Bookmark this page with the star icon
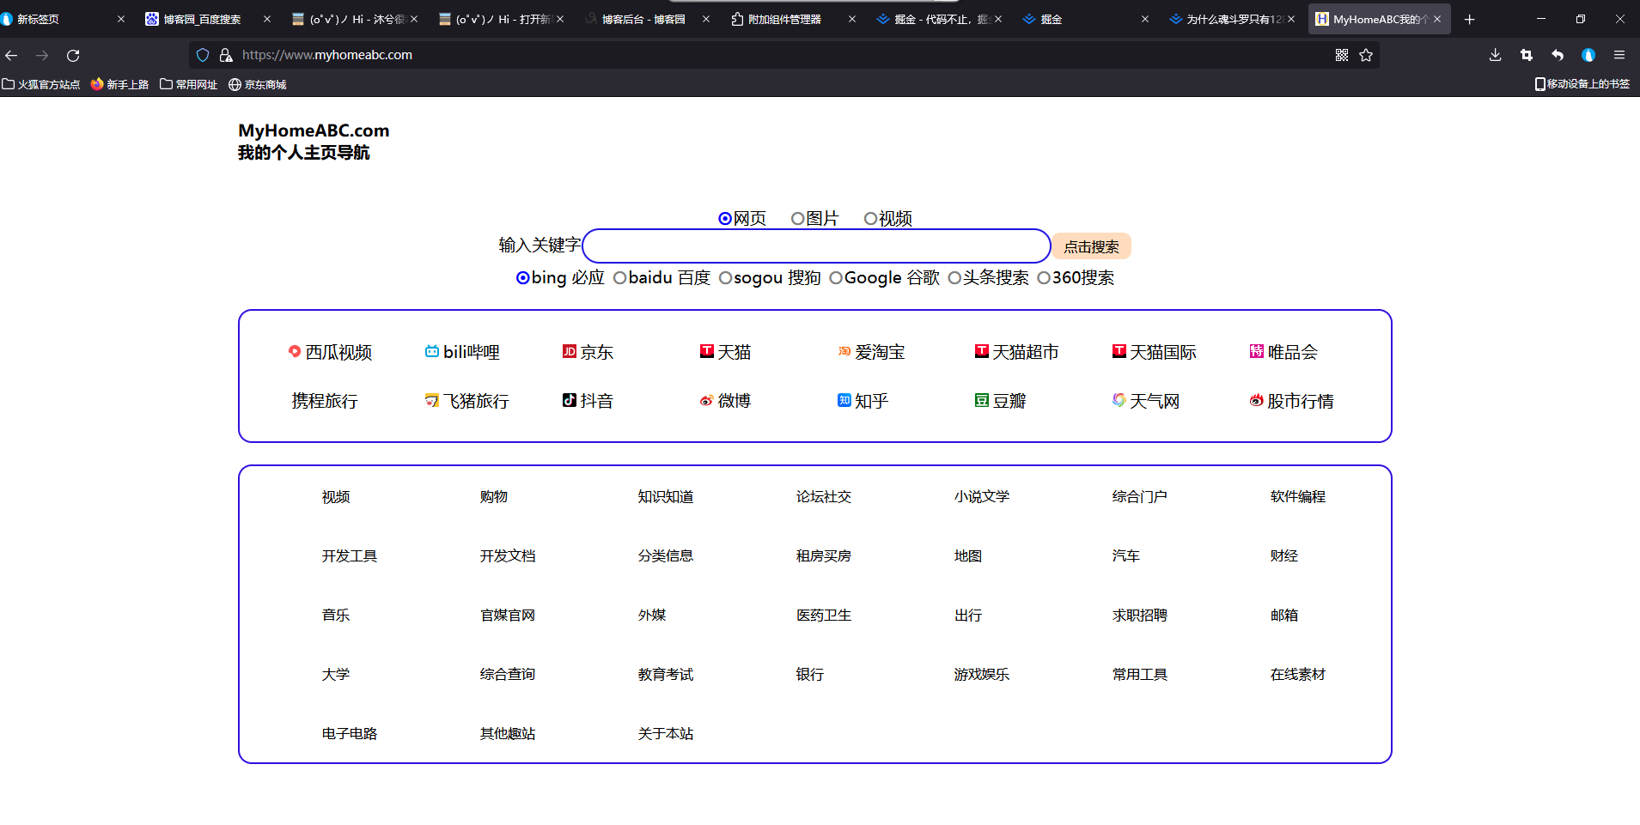 1366,55
